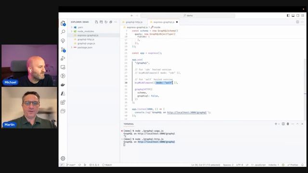Click Prettier in the status bar
This screenshot has height=173, width=308.
(293, 165)
